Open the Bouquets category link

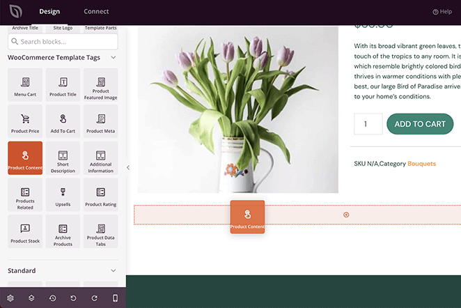coord(421,164)
